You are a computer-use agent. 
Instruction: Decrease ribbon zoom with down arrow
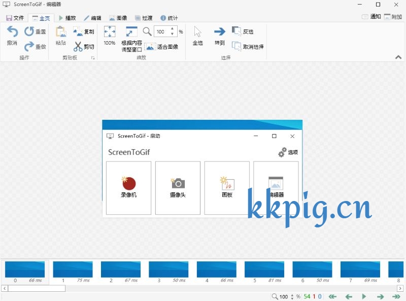click(x=172, y=34)
